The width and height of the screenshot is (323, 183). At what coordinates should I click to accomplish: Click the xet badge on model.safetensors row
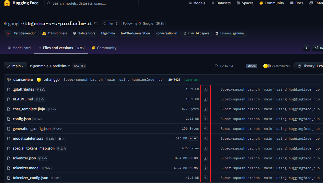[194, 138]
